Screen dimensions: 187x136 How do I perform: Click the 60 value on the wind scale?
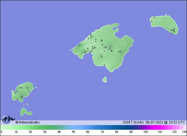click(x=88, y=132)
